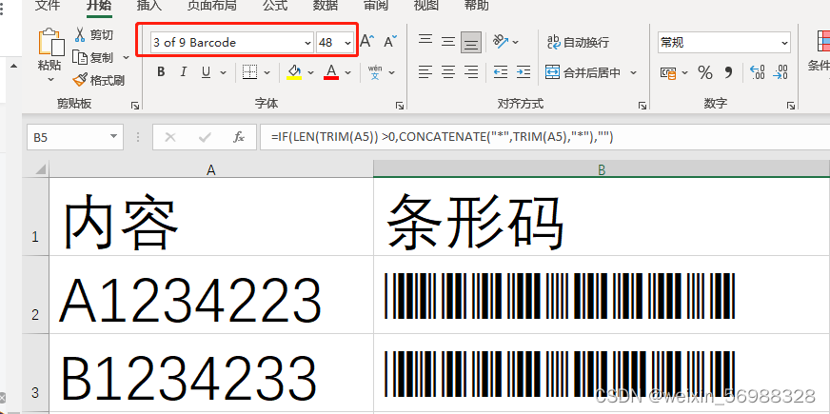Open the fill color dropdown arrow
This screenshot has width=830, height=414.
[x=310, y=72]
